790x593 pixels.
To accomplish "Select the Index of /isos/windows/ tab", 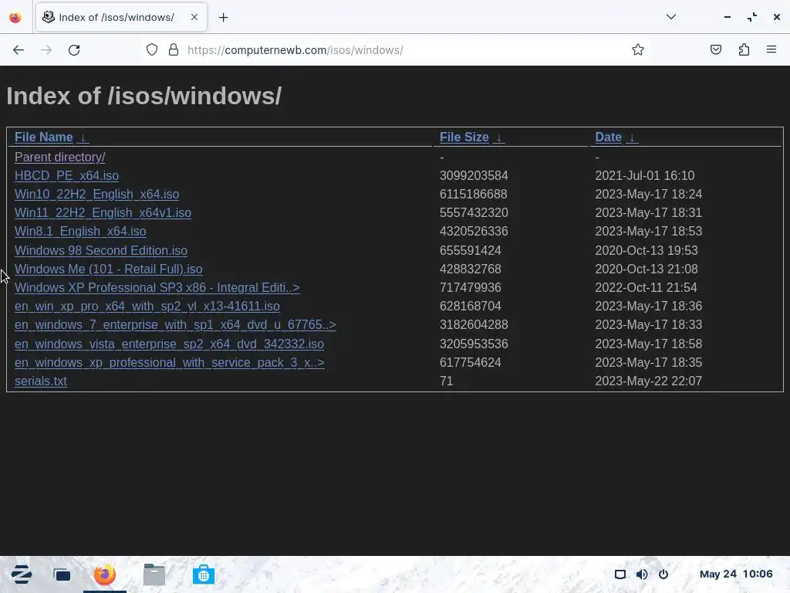I will [x=121, y=18].
